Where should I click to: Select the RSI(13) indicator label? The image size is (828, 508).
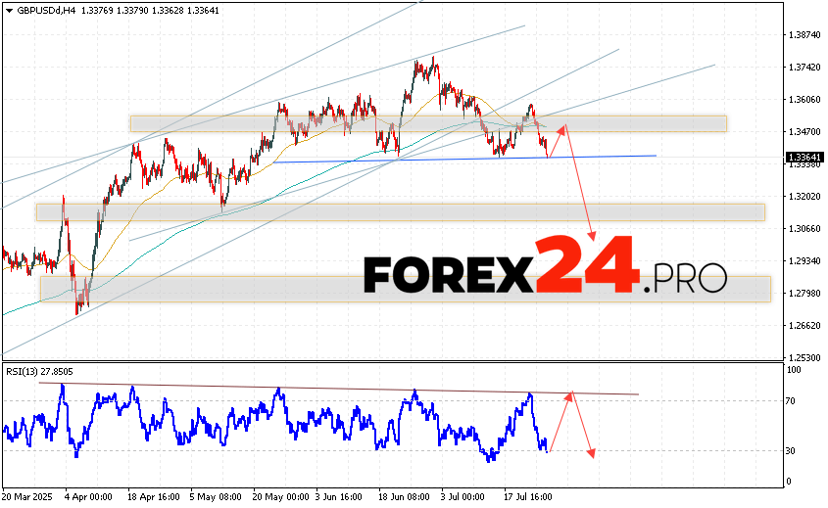[x=37, y=372]
